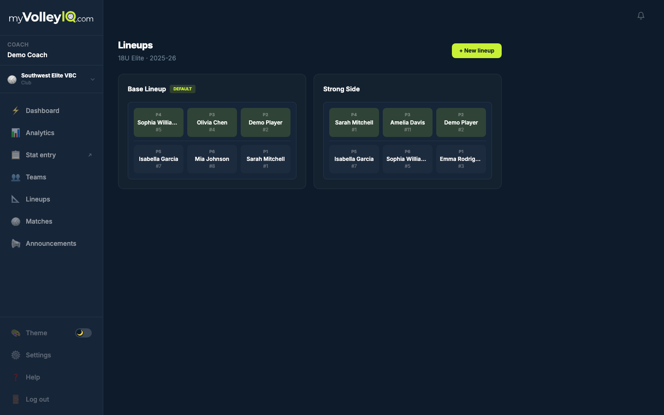Click the Settings gear icon

pos(16,355)
